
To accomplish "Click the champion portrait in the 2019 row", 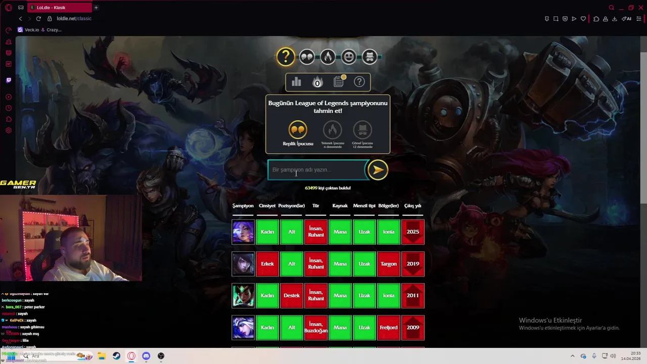I will coord(243,264).
